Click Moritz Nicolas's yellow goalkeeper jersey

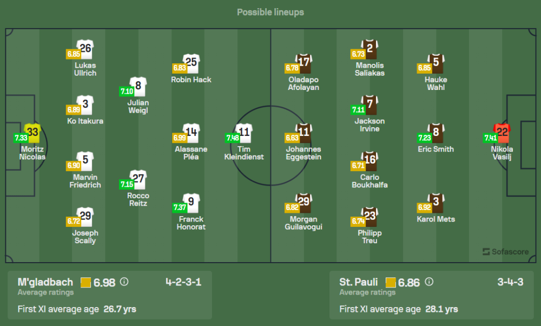(33, 133)
